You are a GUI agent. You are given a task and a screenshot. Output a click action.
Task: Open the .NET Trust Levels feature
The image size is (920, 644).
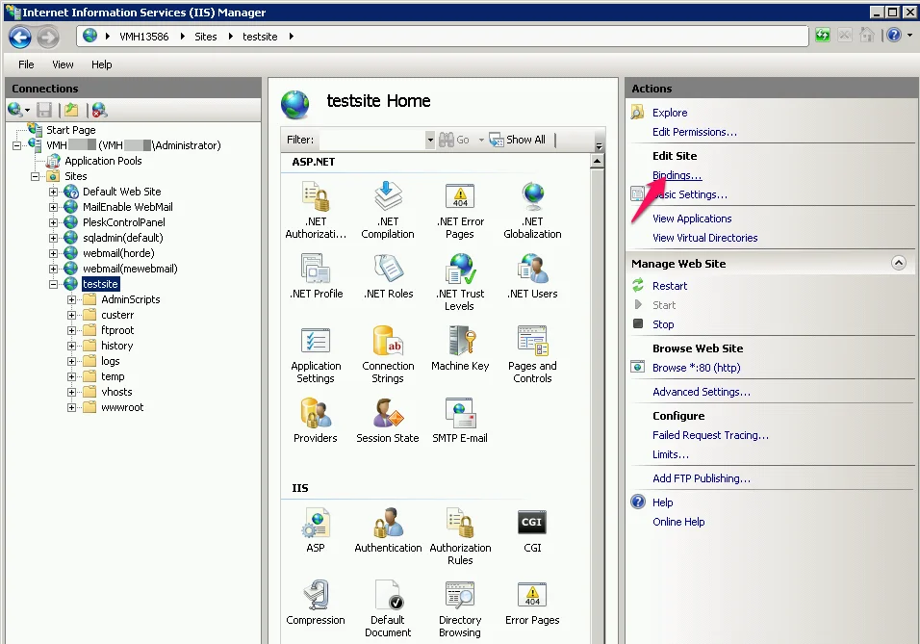pos(460,282)
